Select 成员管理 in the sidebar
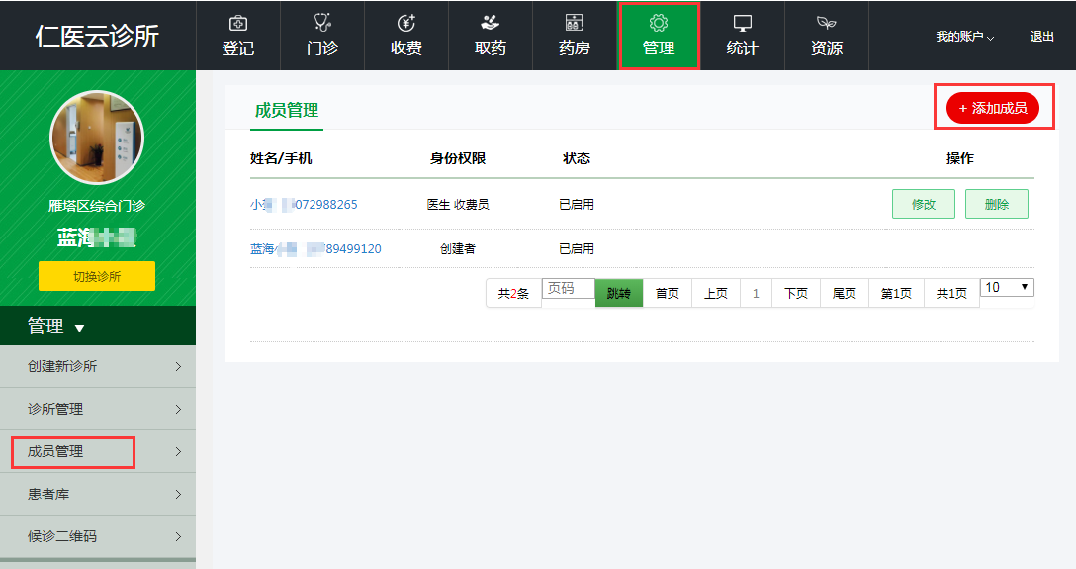Viewport: 1076px width, 569px height. [x=73, y=451]
